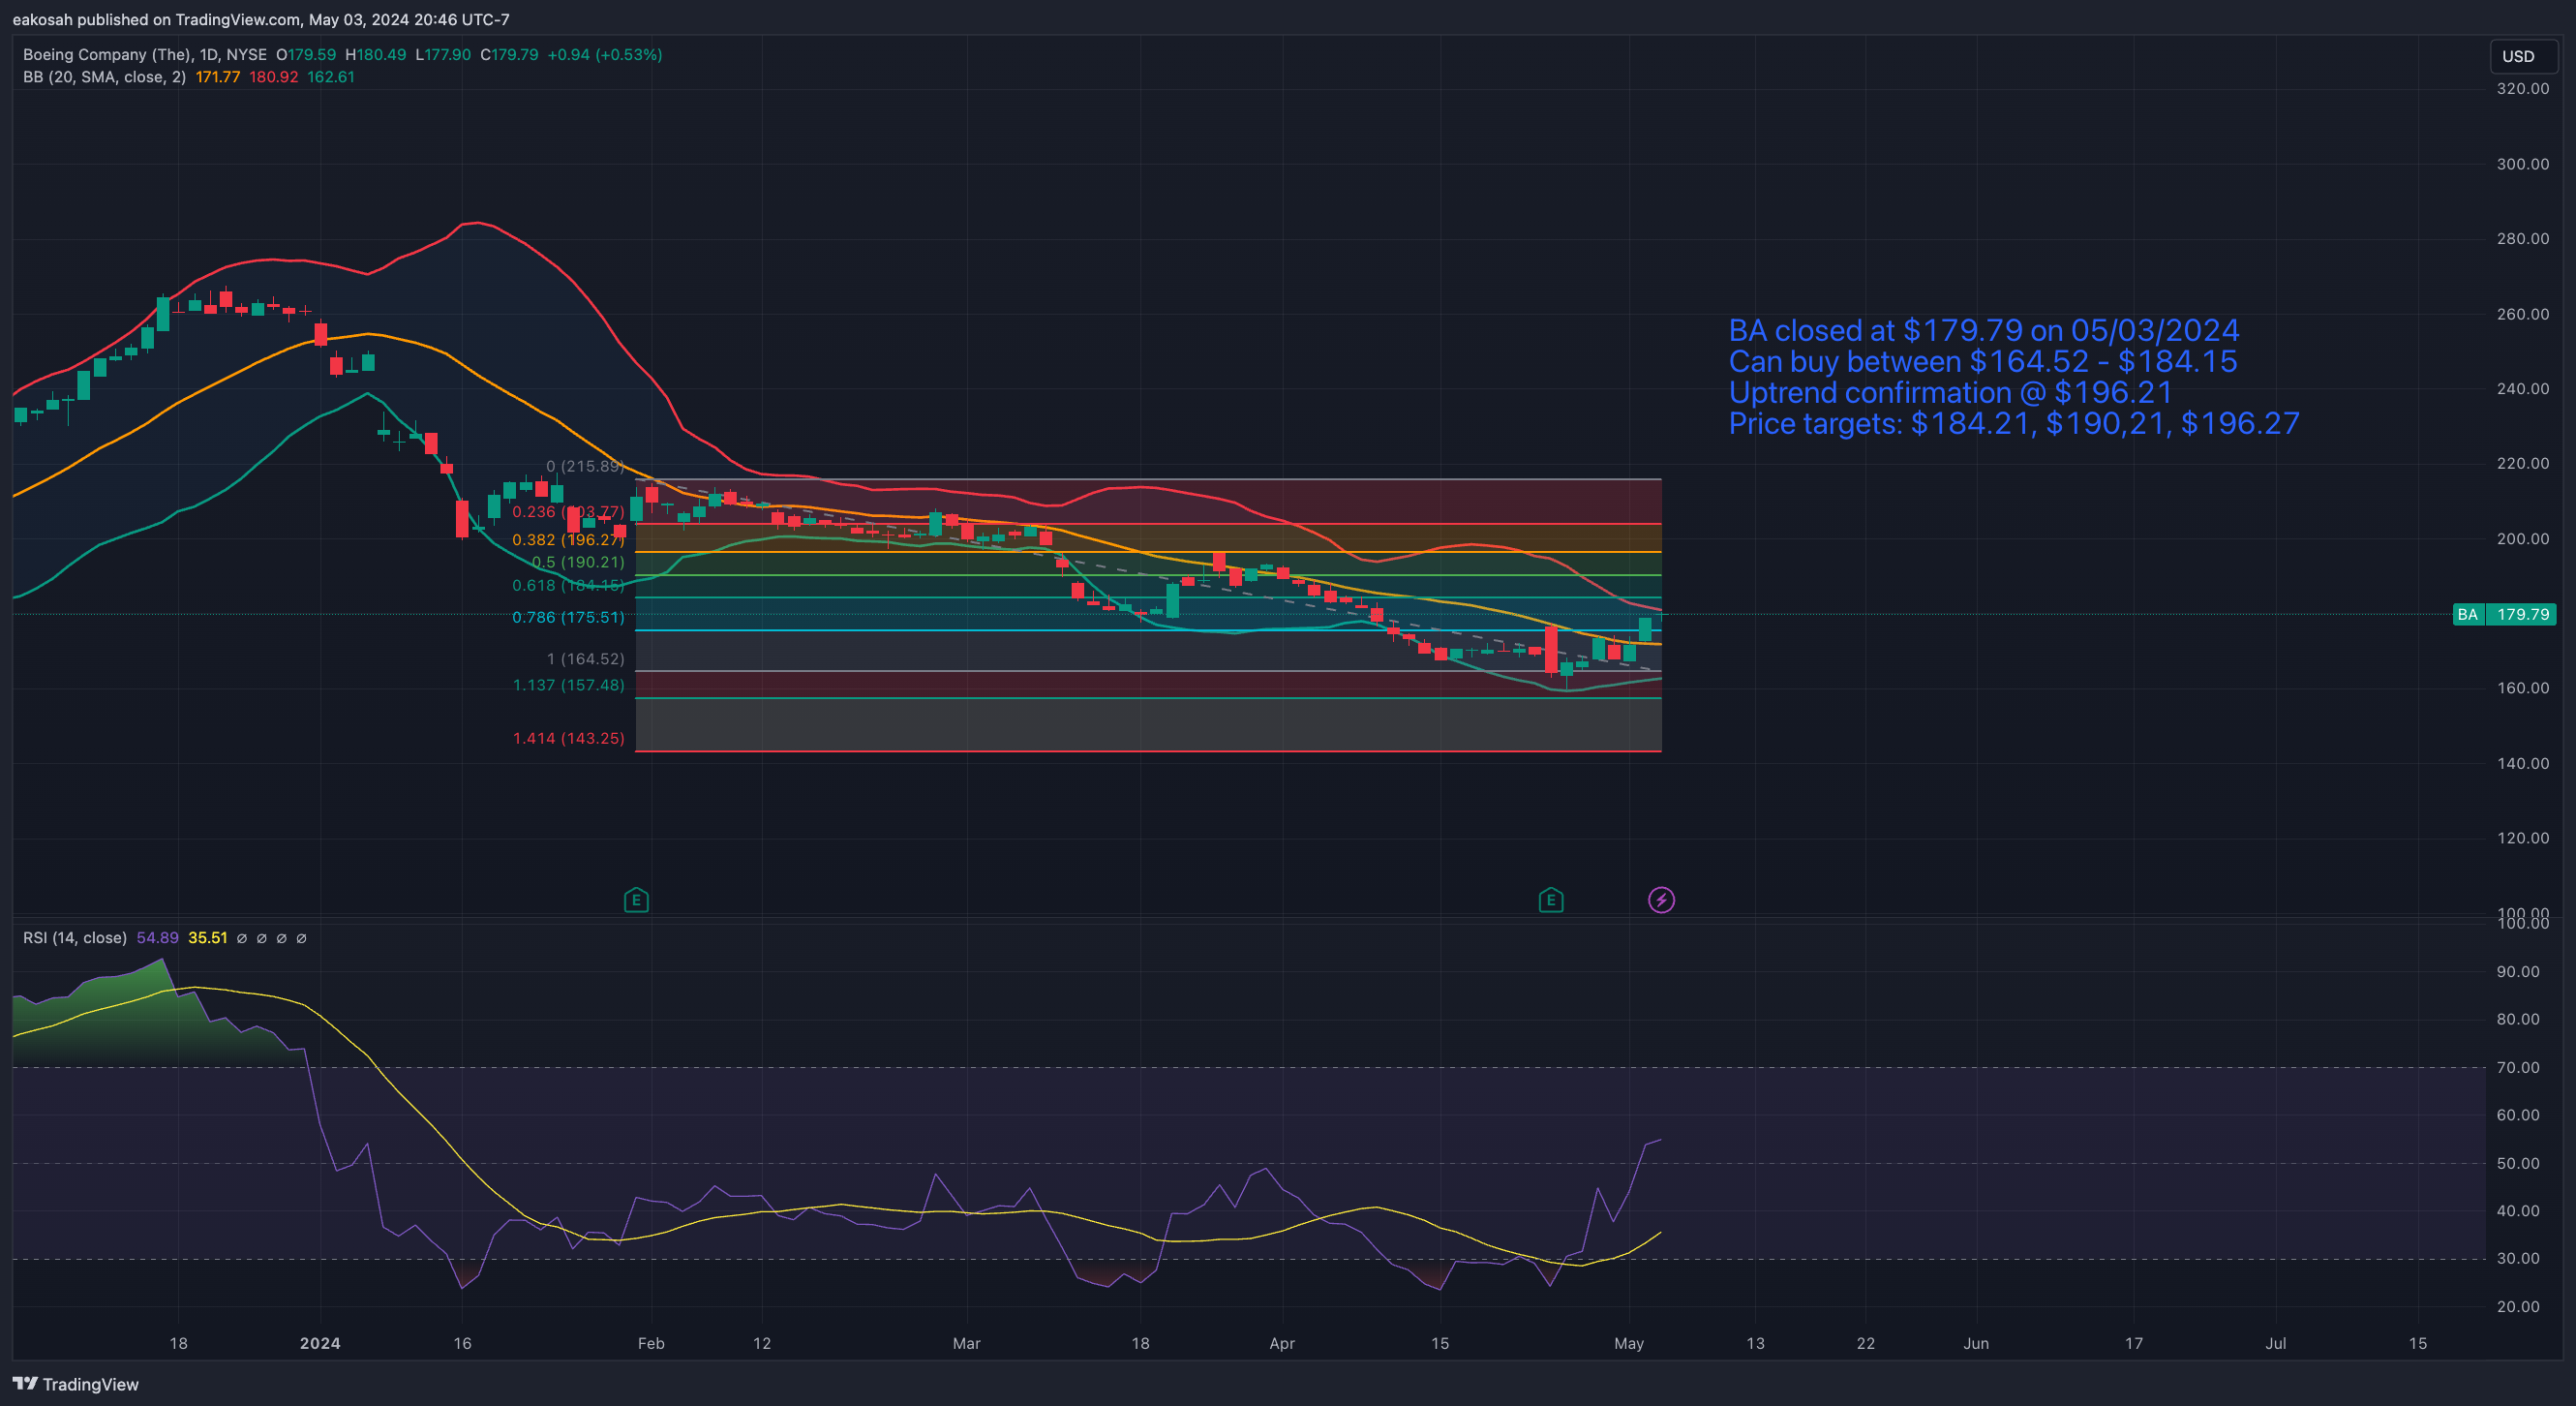Click the Bollinger upper value 180.92
This screenshot has width=2576, height=1406.
point(273,77)
